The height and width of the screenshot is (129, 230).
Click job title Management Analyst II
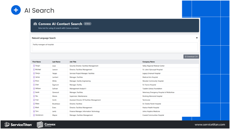point(78,89)
